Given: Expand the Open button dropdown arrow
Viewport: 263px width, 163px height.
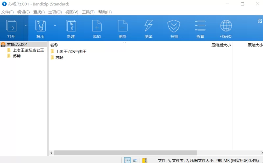Looking at the screenshot, I should [x=26, y=26].
